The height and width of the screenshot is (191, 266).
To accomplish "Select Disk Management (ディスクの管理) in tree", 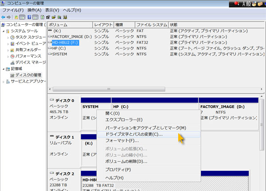I will coord(26,75).
